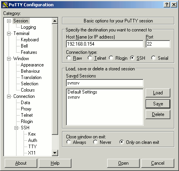Collapse the SSH tree node

[x=16, y=128]
